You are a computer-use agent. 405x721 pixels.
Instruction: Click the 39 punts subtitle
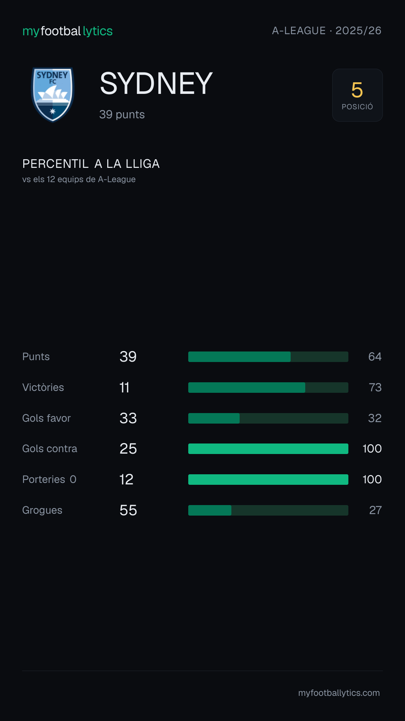coord(122,115)
